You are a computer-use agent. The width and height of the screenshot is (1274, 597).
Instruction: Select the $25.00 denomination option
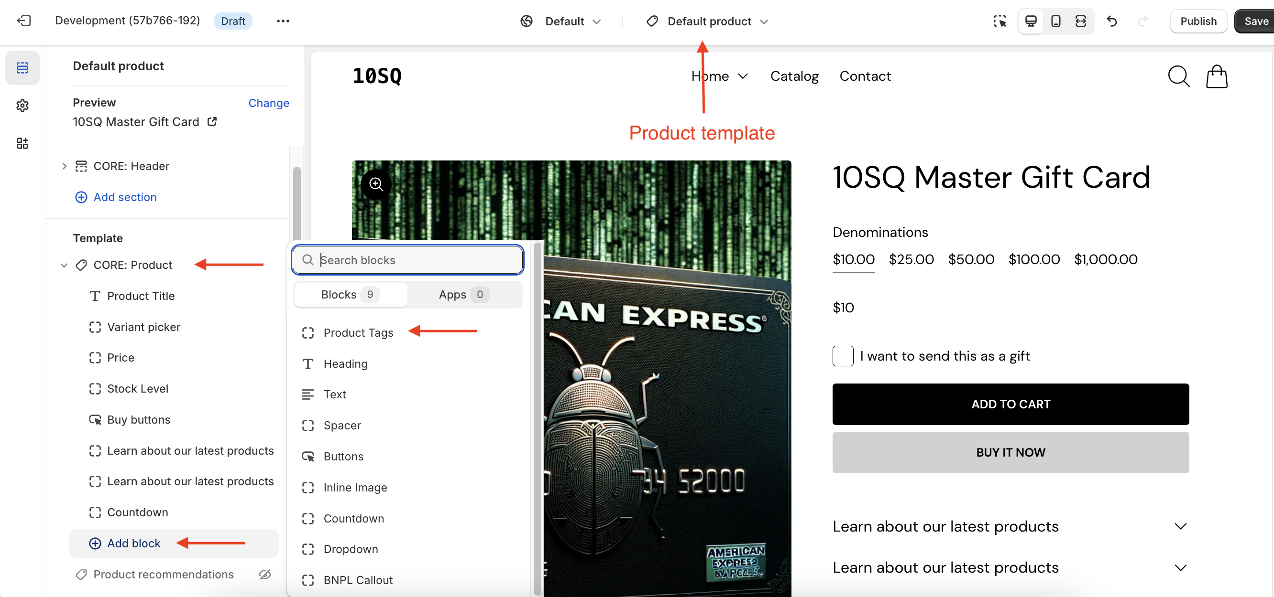point(911,259)
